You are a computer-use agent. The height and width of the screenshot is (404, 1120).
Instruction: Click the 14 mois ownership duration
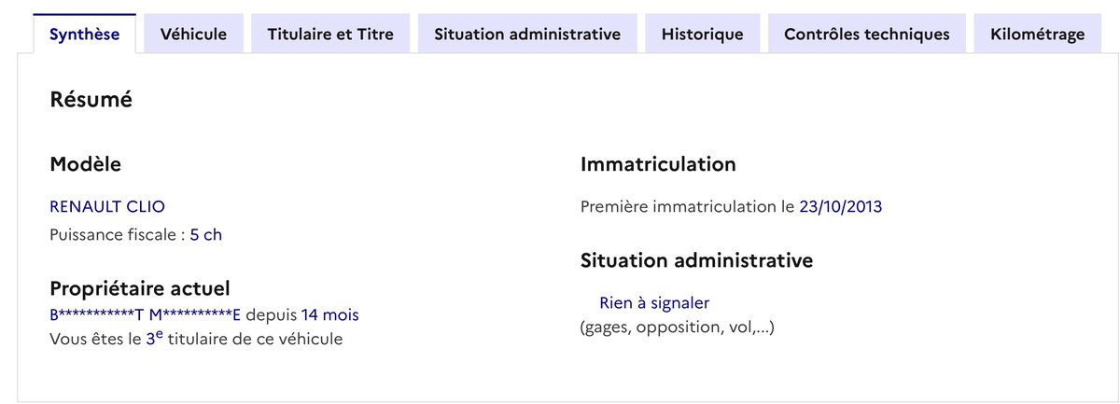(x=329, y=315)
